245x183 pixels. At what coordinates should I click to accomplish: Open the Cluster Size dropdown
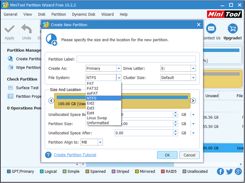[x=193, y=78]
